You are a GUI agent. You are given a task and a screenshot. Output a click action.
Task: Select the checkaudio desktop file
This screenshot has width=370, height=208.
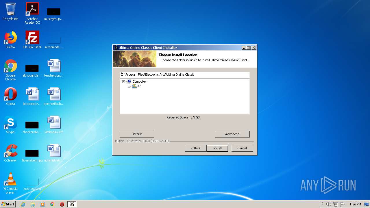32,127
